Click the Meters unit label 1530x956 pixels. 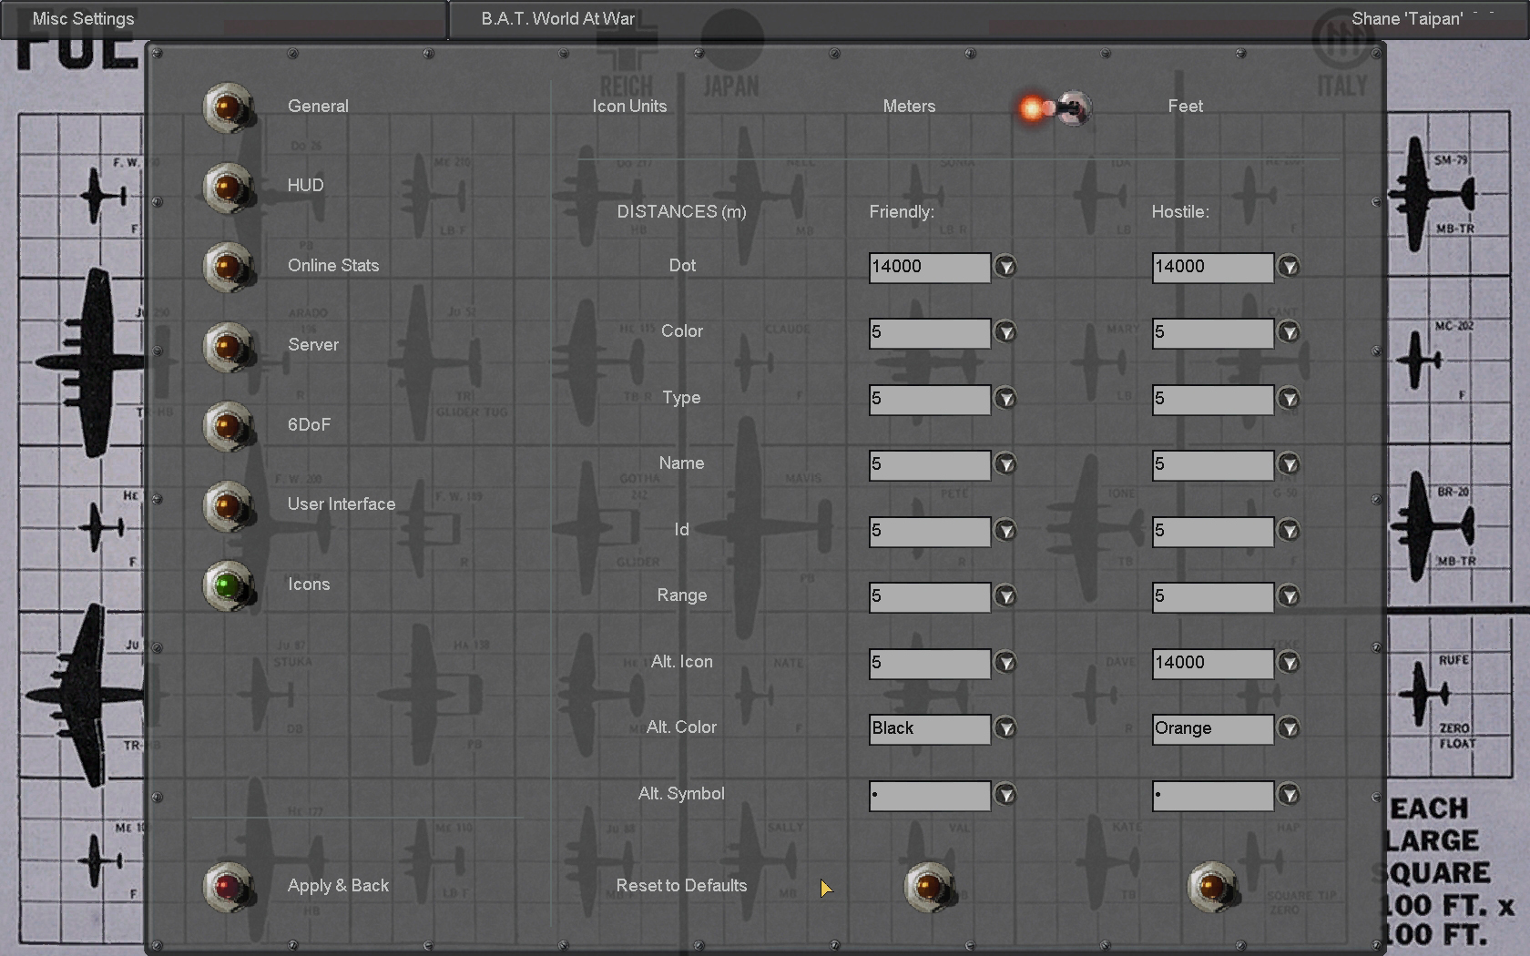[x=909, y=107]
